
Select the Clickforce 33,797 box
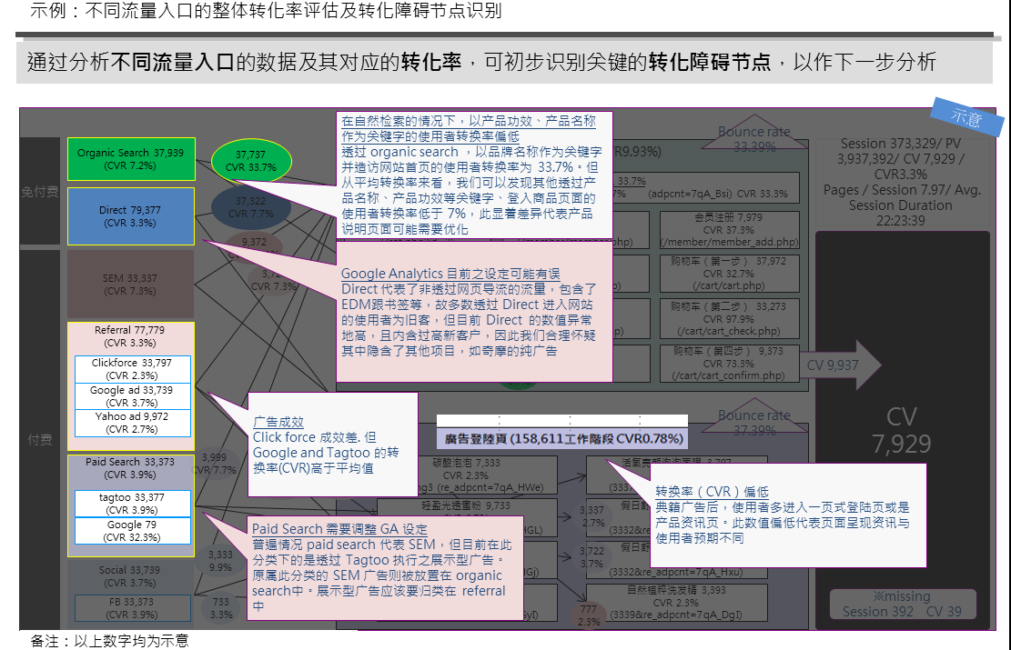[132, 369]
